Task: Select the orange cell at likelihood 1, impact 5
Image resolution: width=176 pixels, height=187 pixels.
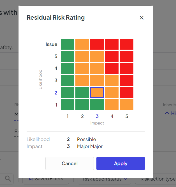Action: pyautogui.click(x=127, y=105)
